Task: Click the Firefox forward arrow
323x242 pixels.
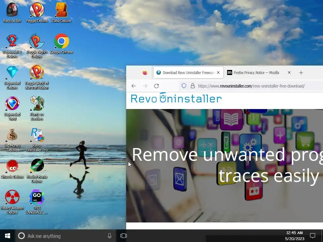Action: (x=145, y=86)
